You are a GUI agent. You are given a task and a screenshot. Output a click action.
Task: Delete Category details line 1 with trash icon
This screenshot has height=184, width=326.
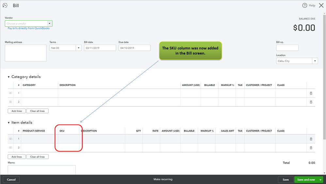point(311,93)
